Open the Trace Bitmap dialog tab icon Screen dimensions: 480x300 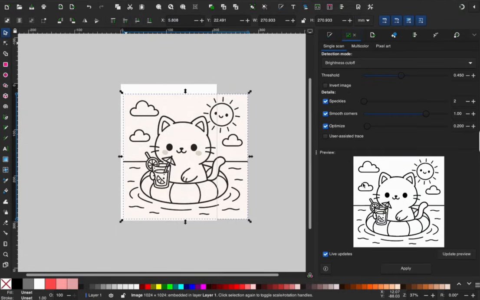point(348,35)
